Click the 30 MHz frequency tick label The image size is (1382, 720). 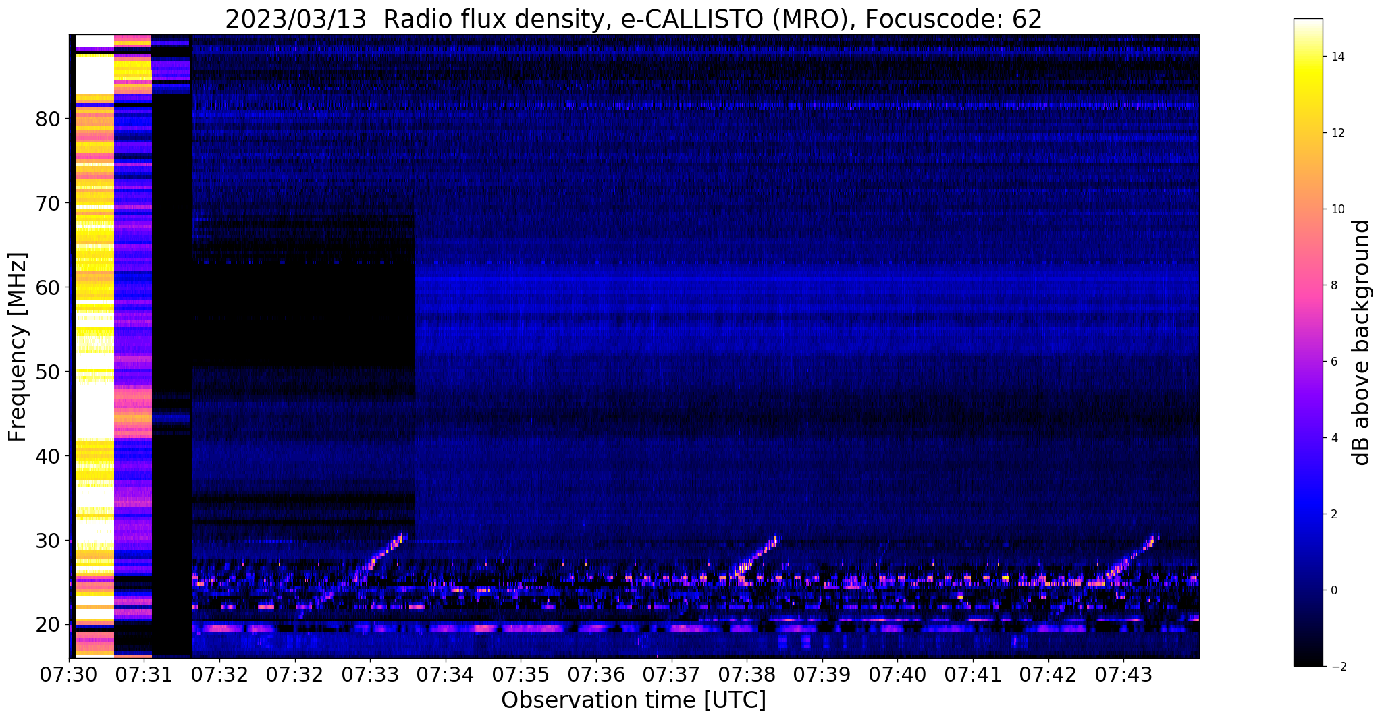[x=48, y=541]
